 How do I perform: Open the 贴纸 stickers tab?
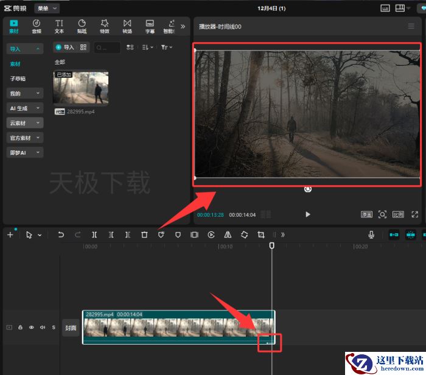(x=82, y=27)
